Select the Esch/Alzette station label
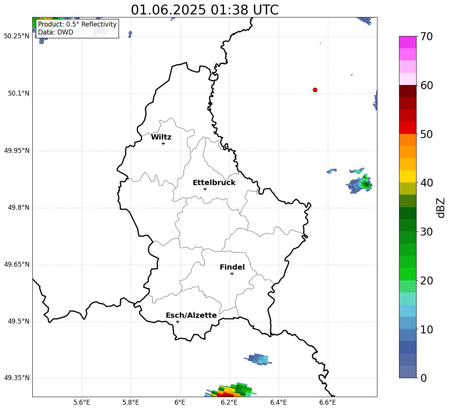Viewport: 450px width, 410px height. pos(191,315)
